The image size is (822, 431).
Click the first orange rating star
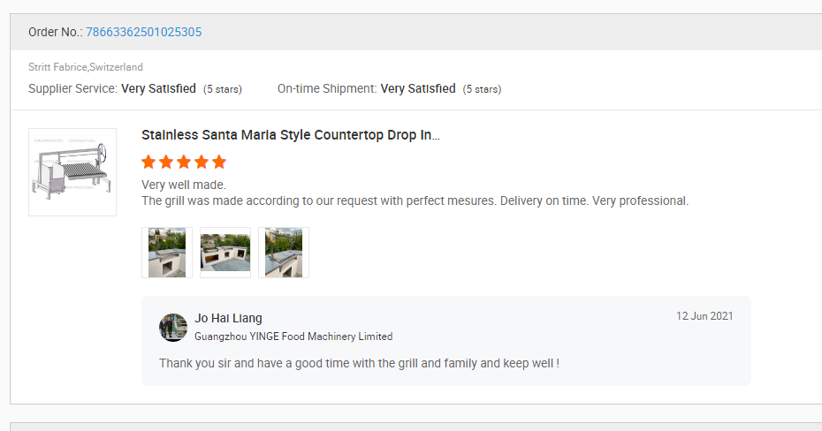pyautogui.click(x=148, y=162)
